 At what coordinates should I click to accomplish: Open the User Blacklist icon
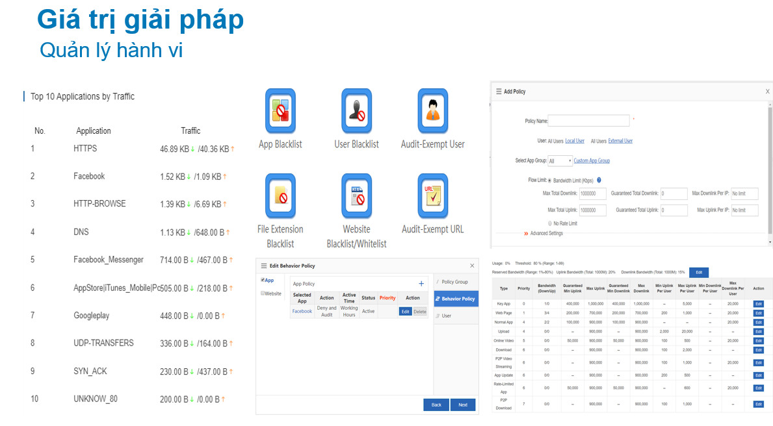pos(356,111)
